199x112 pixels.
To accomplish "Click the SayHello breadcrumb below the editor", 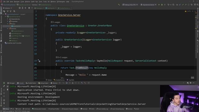I will (x=71, y=80).
